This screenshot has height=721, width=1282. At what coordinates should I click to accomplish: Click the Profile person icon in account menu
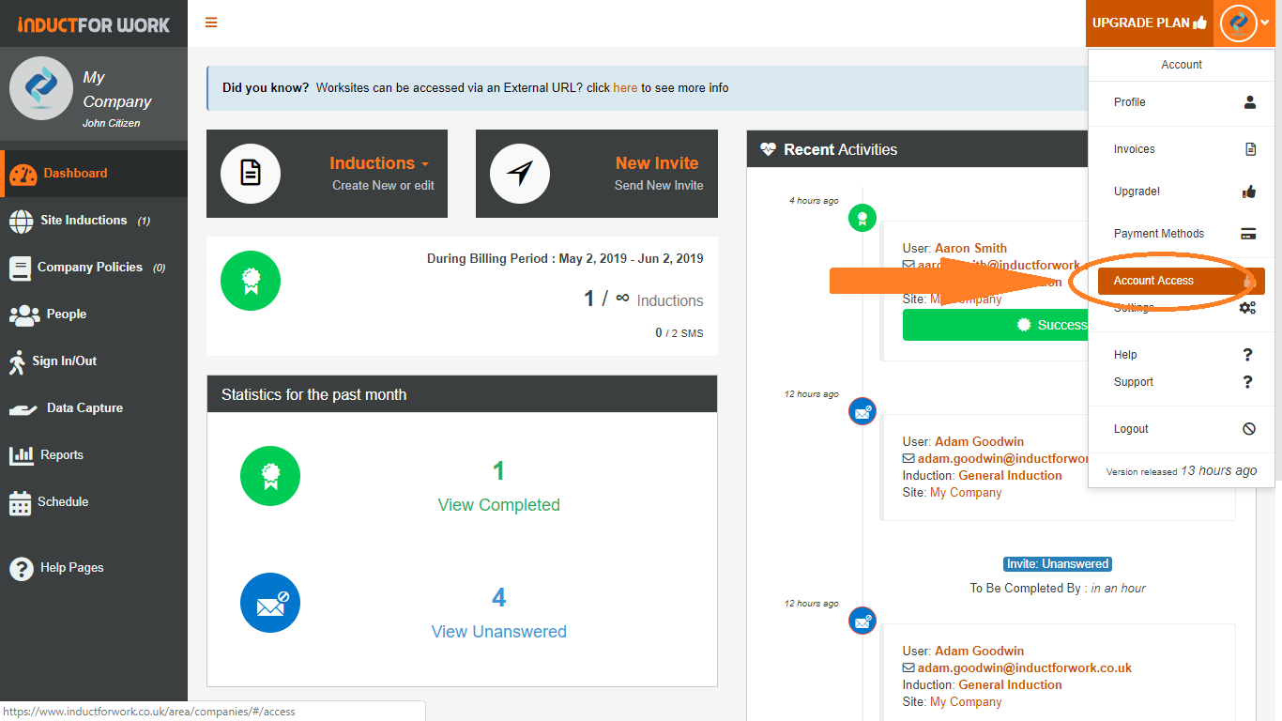[x=1249, y=102]
